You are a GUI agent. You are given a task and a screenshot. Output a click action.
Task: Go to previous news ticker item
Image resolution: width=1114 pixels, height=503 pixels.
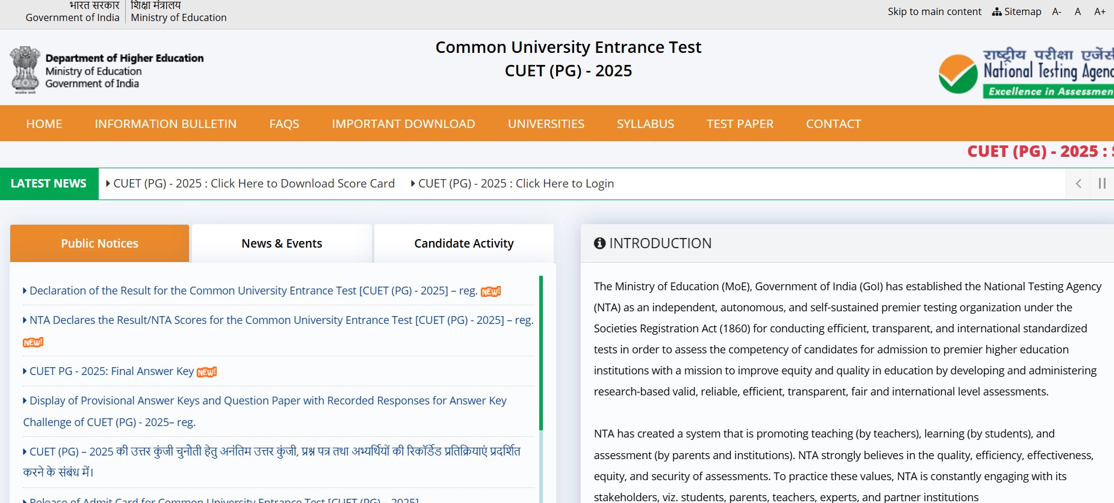click(x=1078, y=184)
